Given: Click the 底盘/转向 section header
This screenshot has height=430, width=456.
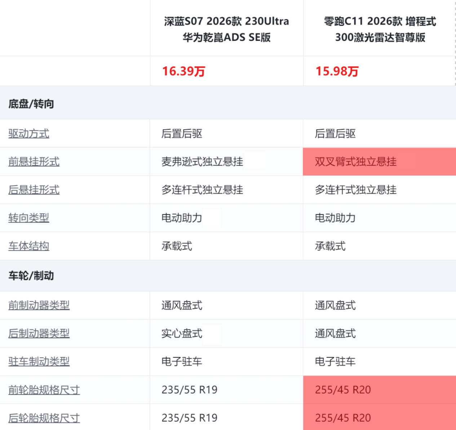Looking at the screenshot, I should (31, 104).
